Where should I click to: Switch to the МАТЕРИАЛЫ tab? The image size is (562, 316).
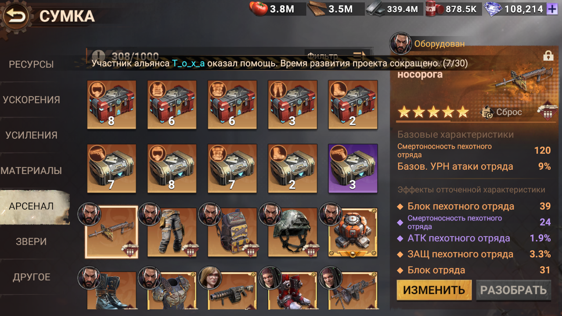coord(32,170)
